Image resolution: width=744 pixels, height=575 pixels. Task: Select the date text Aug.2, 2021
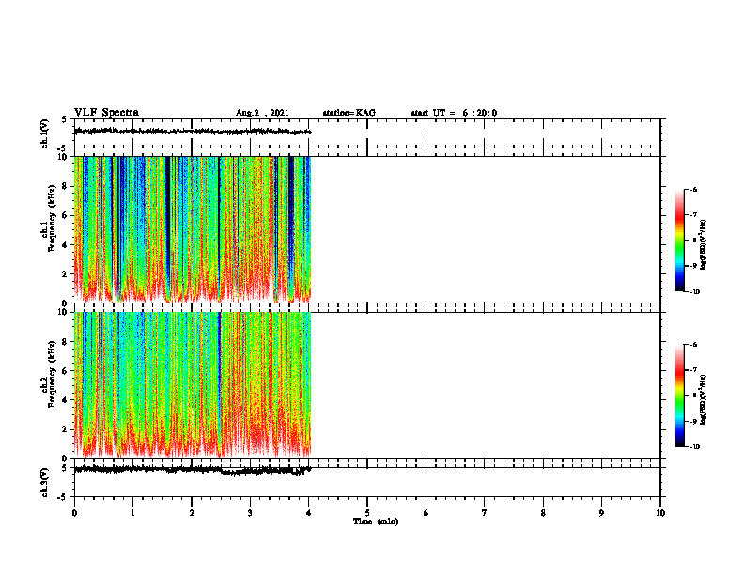[x=262, y=113]
